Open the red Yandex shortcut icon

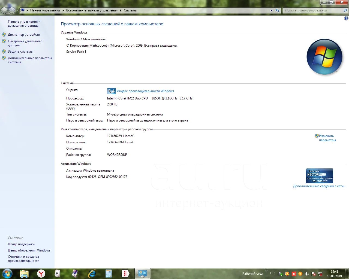125,274
